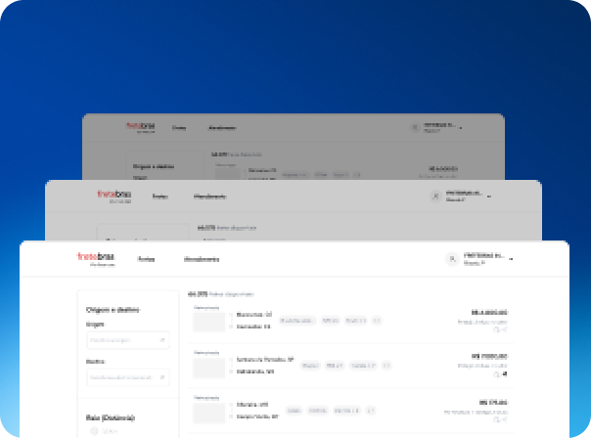
Task: Open the Atendimento tab in the front window
Action: [202, 259]
